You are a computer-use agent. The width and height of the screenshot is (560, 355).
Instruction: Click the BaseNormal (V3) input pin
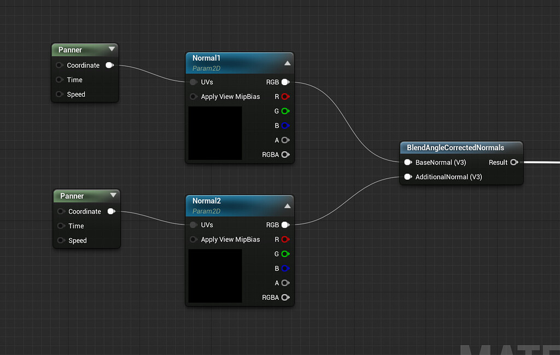(408, 162)
